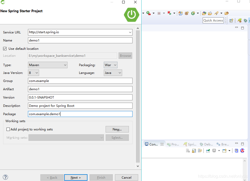Click the Open Perspective icon
The height and width of the screenshot is (181, 250).
tap(231, 20)
